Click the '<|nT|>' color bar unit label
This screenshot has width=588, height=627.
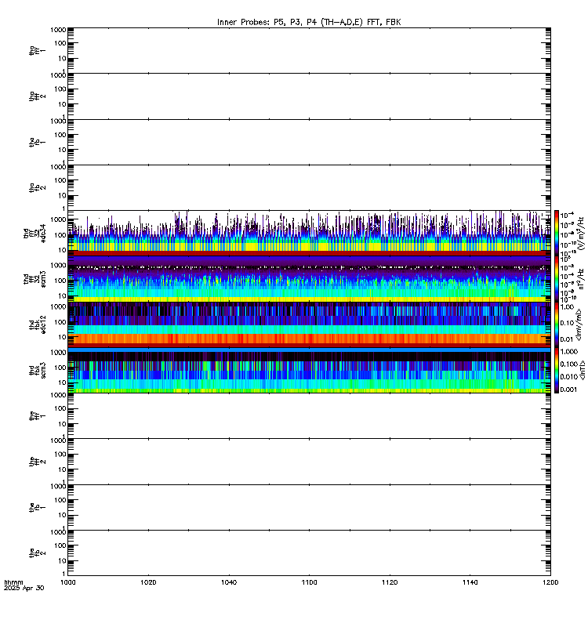tap(583, 370)
